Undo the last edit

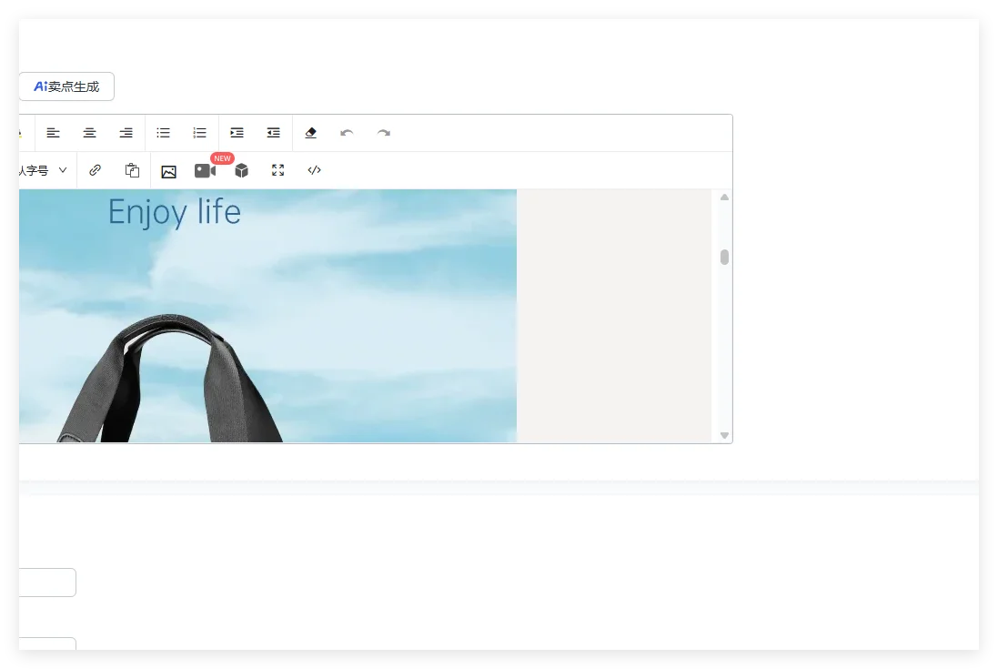point(347,133)
